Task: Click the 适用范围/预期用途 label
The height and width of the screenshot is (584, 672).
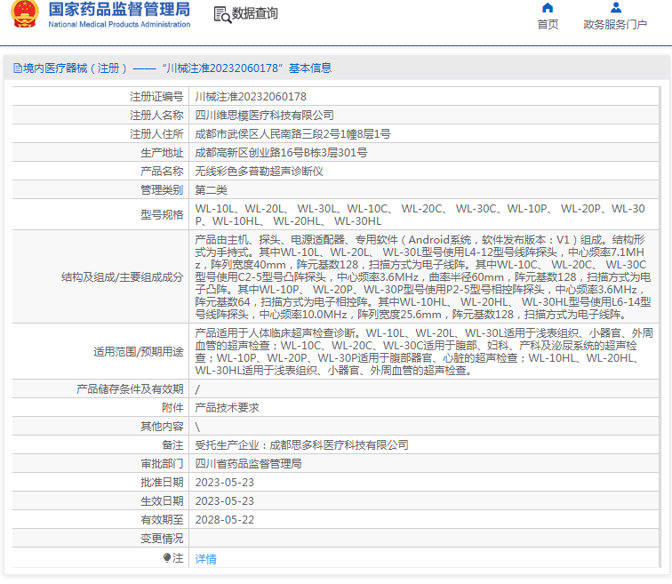Action: pyautogui.click(x=139, y=352)
